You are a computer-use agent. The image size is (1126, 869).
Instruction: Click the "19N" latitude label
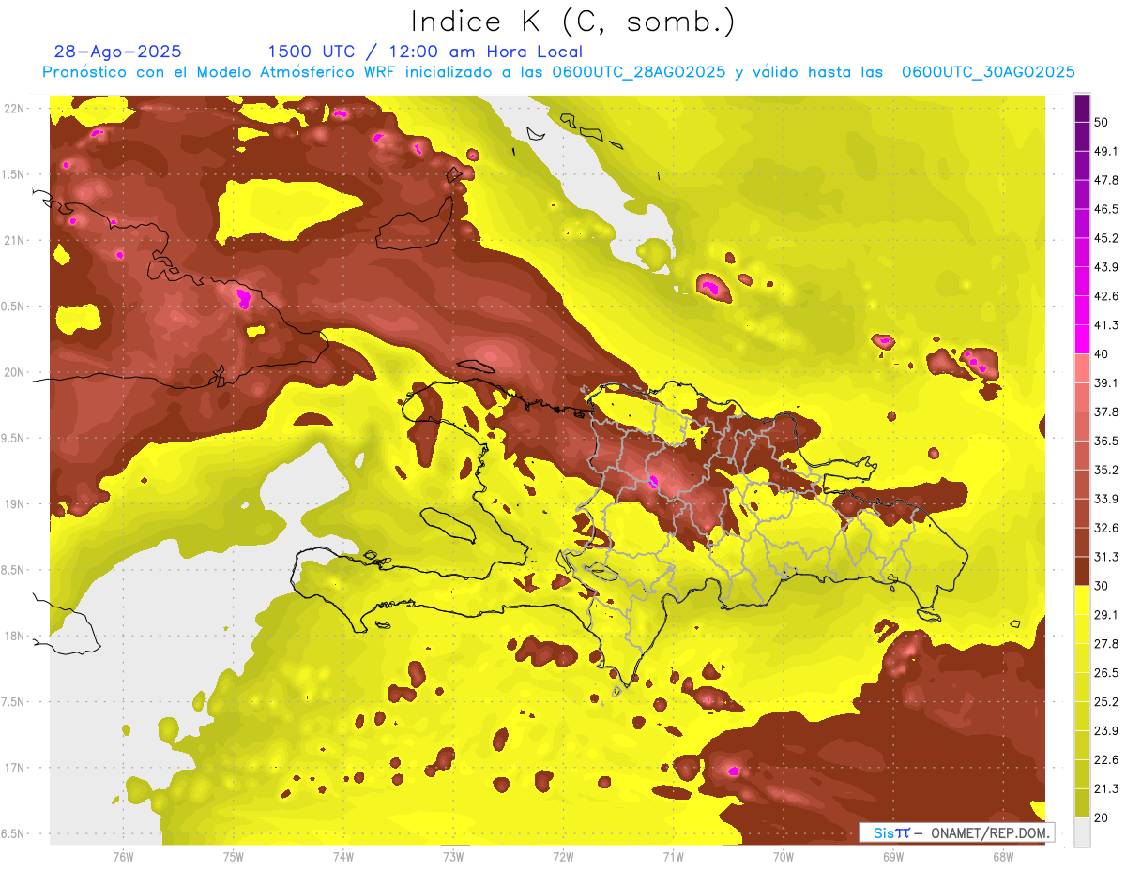[16, 504]
